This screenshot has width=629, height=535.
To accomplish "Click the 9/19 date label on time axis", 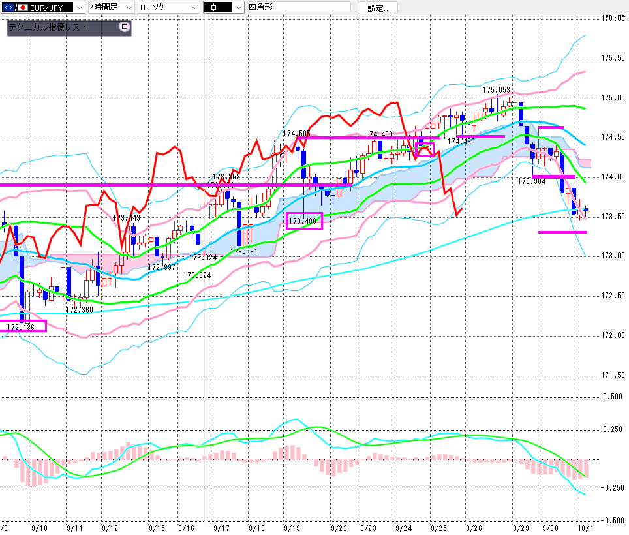I will point(292,527).
